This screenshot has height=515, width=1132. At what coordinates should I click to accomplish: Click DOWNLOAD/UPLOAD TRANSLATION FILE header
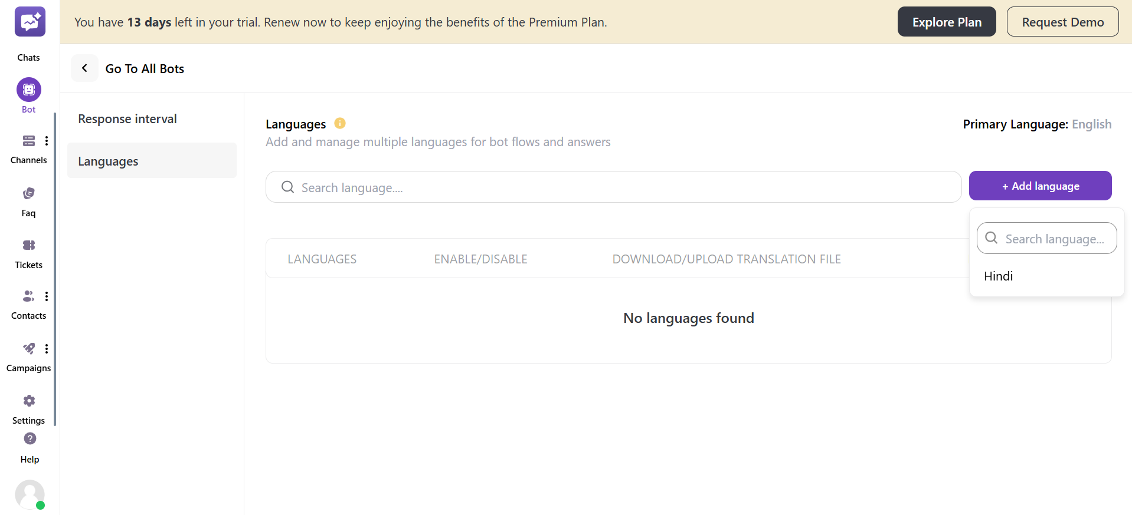(x=727, y=259)
